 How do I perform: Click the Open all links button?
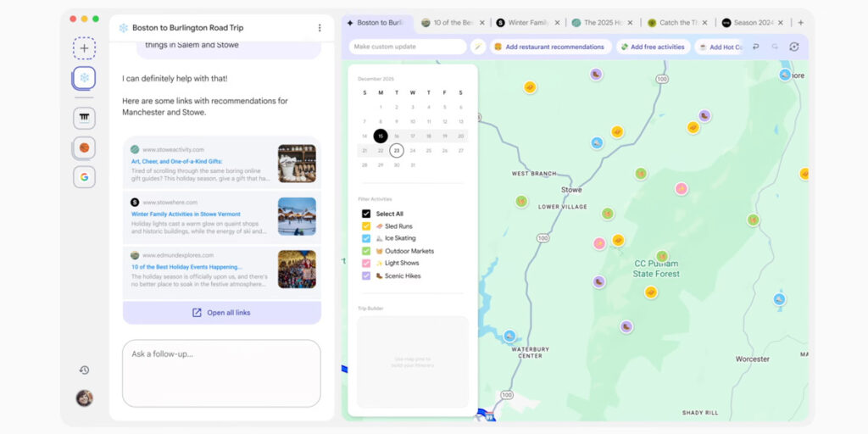tap(221, 313)
